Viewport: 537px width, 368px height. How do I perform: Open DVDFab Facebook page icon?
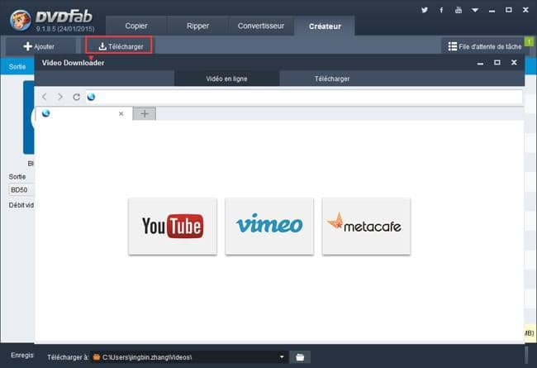click(441, 10)
